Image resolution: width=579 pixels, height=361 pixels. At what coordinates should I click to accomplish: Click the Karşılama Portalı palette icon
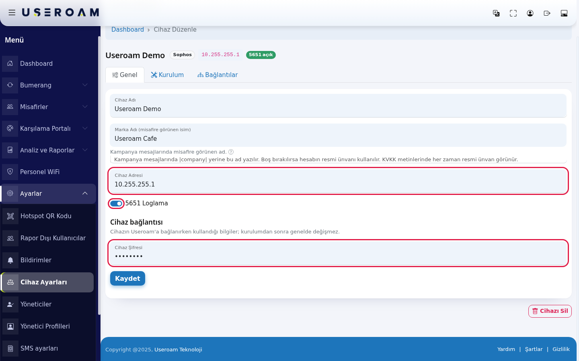10,128
